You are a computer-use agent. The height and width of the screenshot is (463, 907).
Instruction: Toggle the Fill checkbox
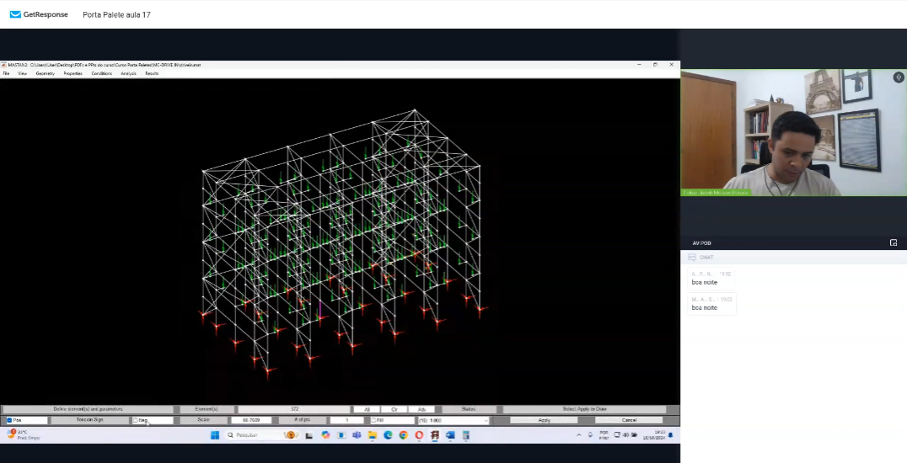(373, 420)
